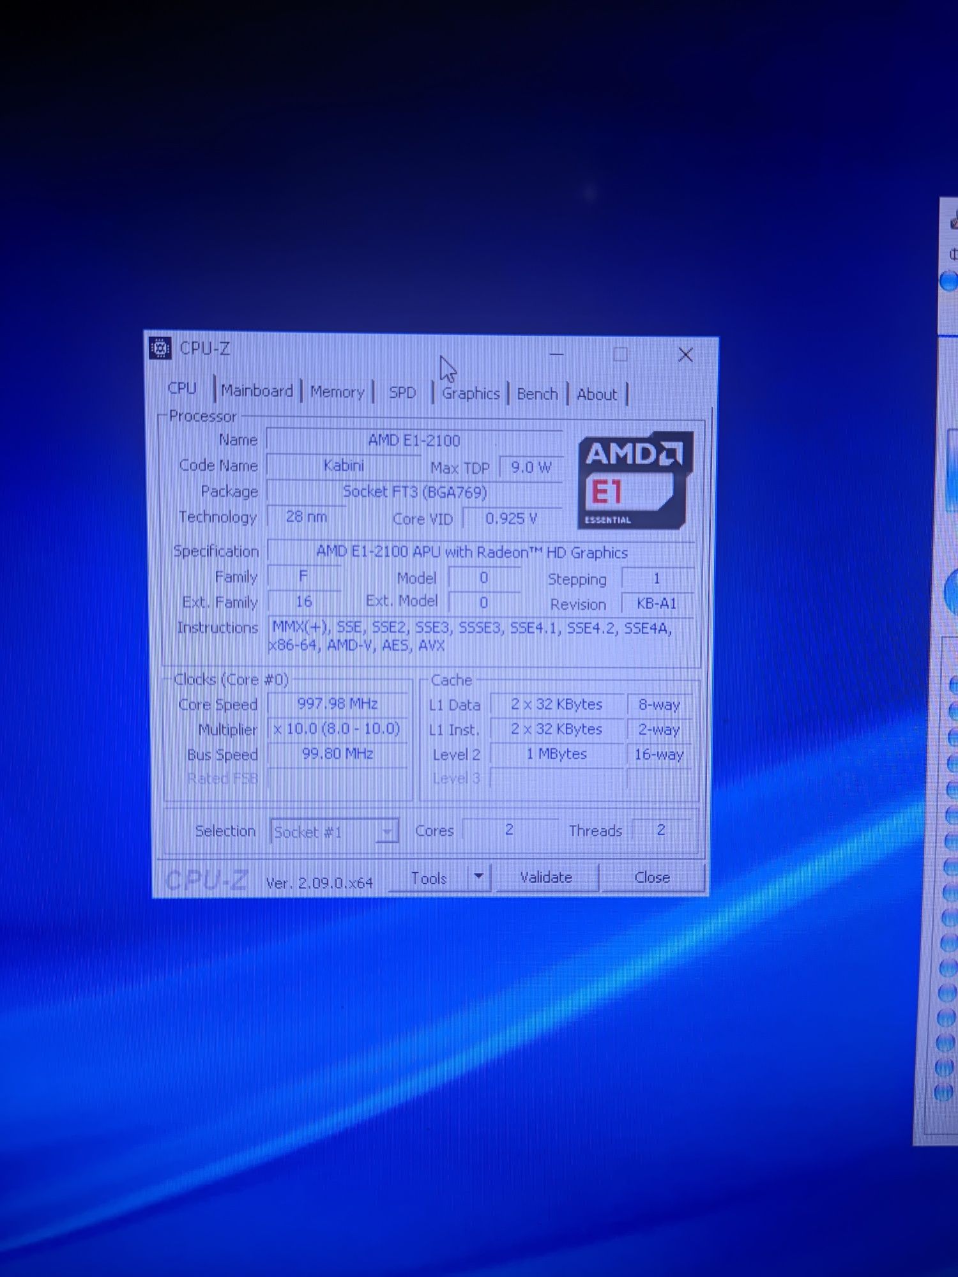The height and width of the screenshot is (1277, 958).
Task: Click the AMD E1 Essential logo
Action: (x=635, y=481)
